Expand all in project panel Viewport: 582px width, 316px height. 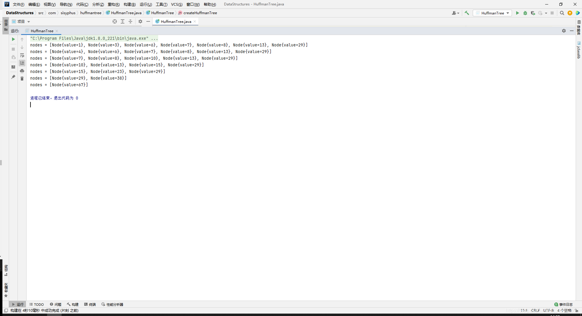click(123, 21)
